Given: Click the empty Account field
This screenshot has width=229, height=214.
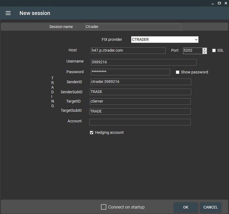Looking at the screenshot, I should [x=140, y=122].
